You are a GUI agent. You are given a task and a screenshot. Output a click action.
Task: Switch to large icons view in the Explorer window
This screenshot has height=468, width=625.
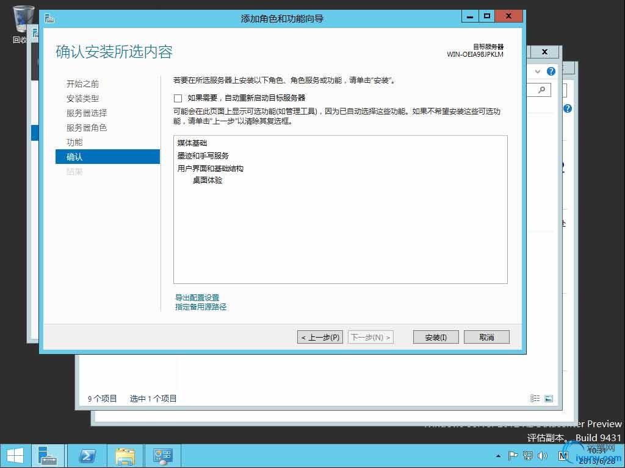[x=549, y=399]
